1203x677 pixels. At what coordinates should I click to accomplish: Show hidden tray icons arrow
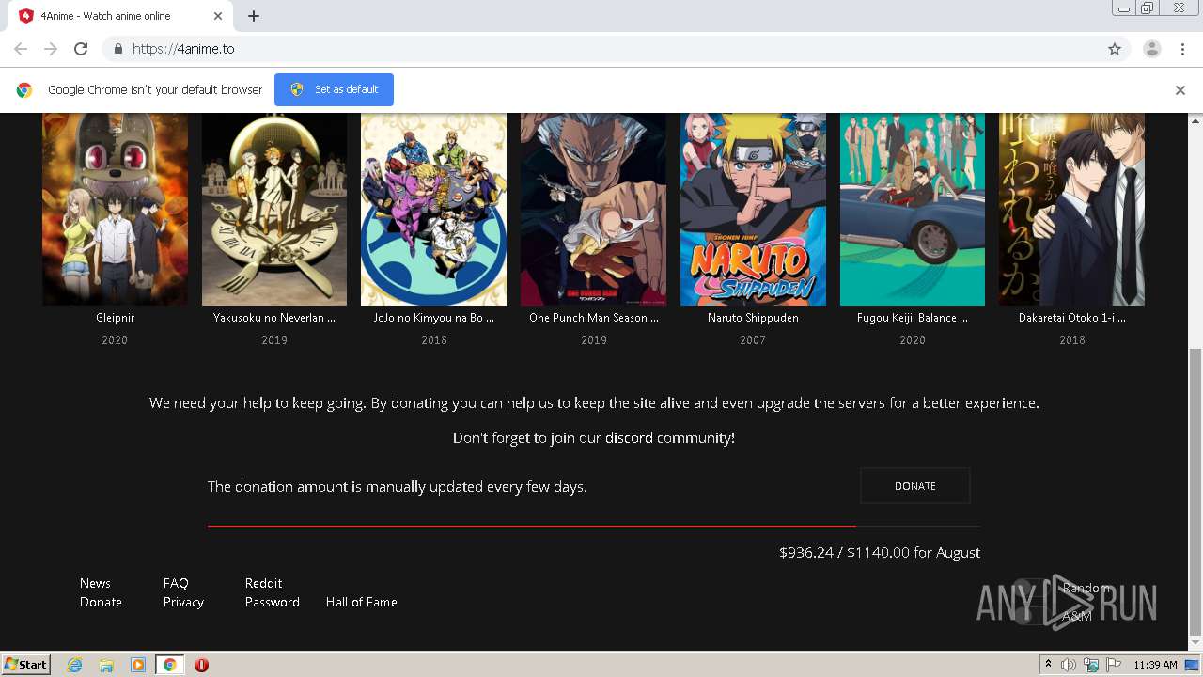coord(1048,665)
